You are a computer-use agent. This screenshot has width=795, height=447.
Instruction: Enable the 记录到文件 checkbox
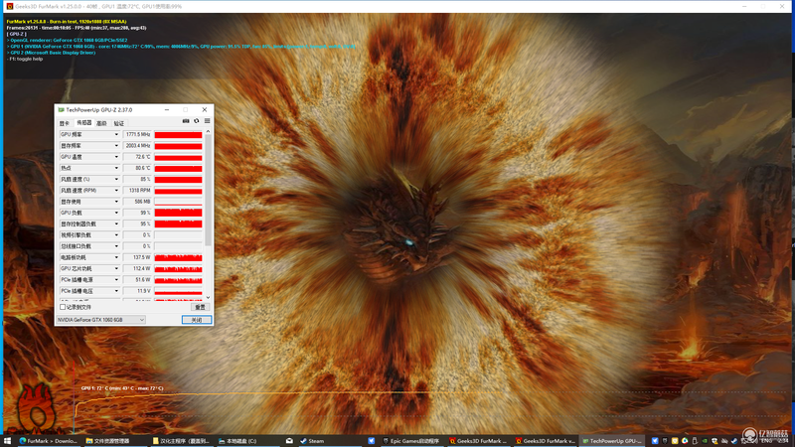point(63,307)
